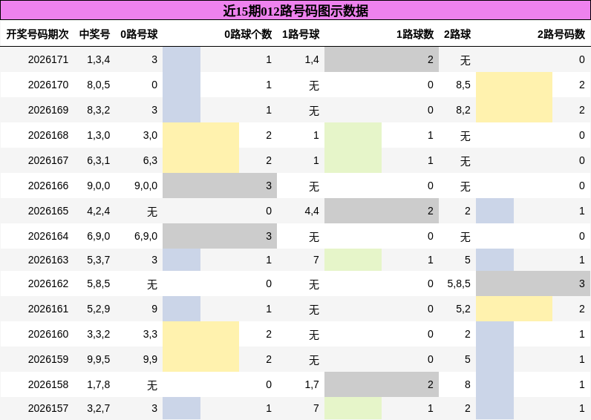Select period 2026164
This screenshot has width=591, height=420.
pyautogui.click(x=48, y=236)
